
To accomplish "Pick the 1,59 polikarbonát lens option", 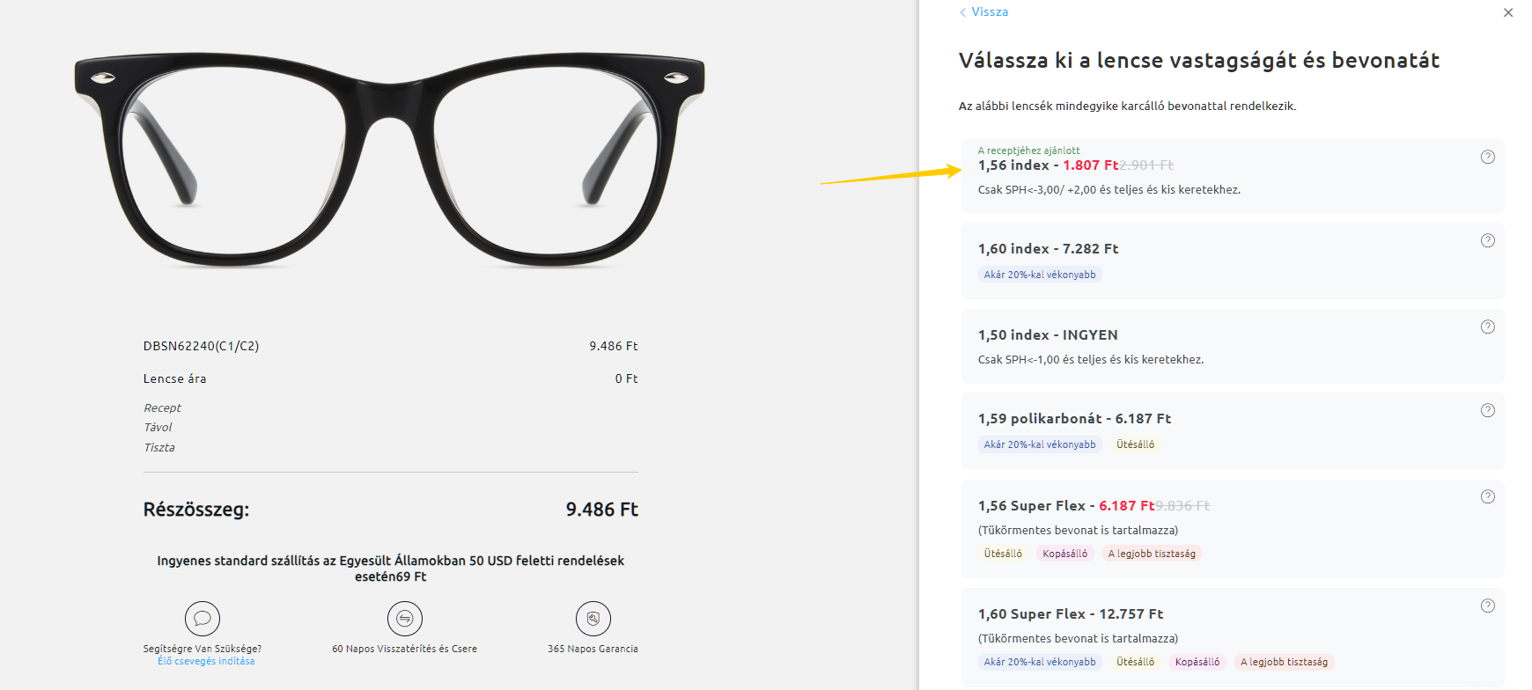I will click(x=1233, y=430).
